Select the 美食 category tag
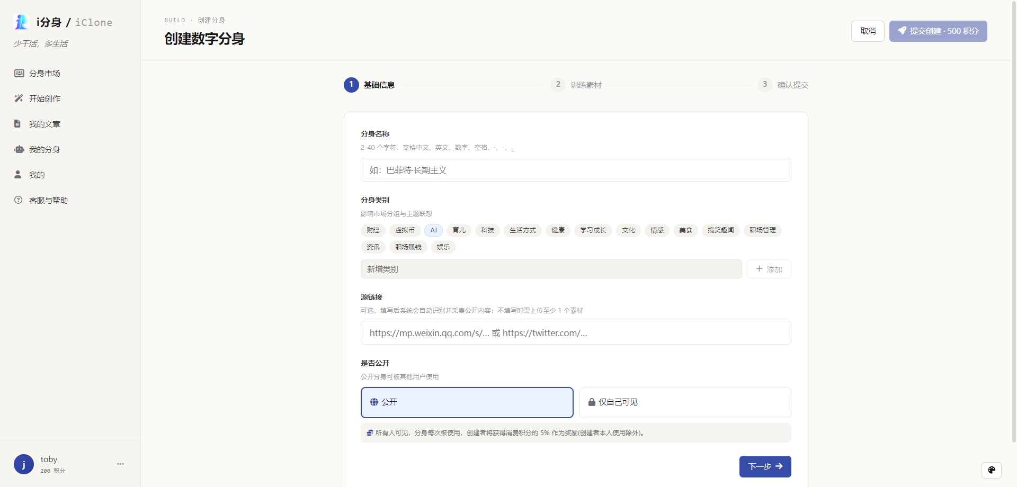 pos(686,230)
